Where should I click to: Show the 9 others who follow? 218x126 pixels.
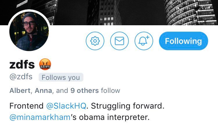click(x=85, y=91)
